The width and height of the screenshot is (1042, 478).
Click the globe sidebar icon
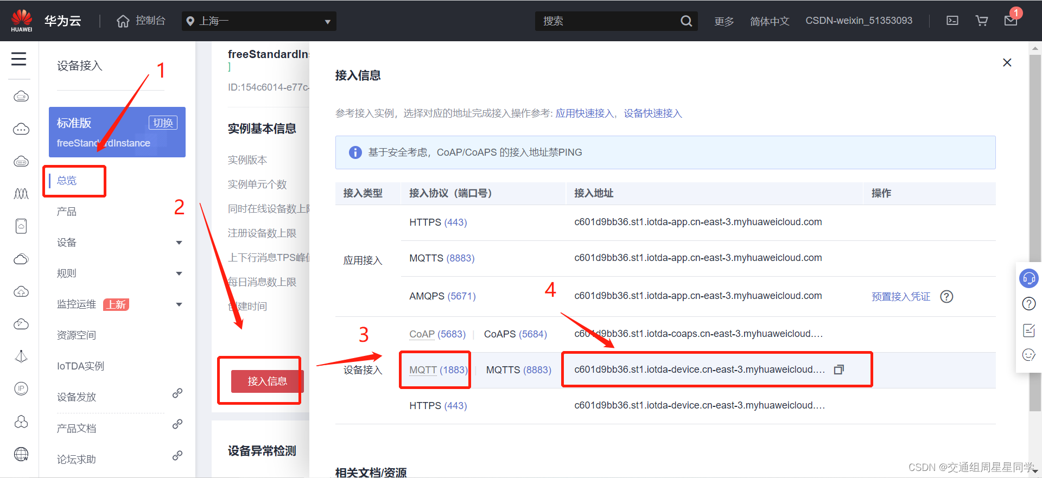click(x=21, y=454)
